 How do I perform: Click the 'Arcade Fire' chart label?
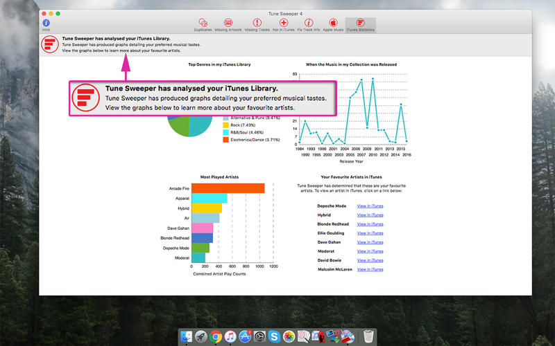(179, 188)
